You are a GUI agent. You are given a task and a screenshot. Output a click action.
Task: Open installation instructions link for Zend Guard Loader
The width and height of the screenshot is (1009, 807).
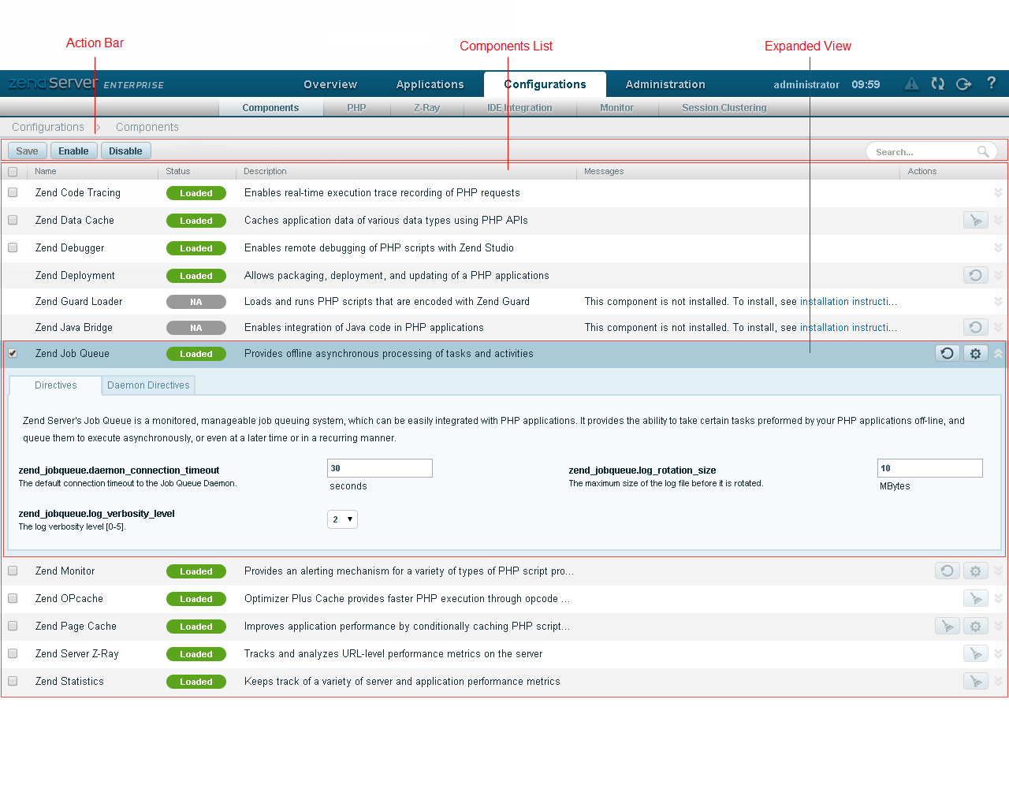(847, 302)
